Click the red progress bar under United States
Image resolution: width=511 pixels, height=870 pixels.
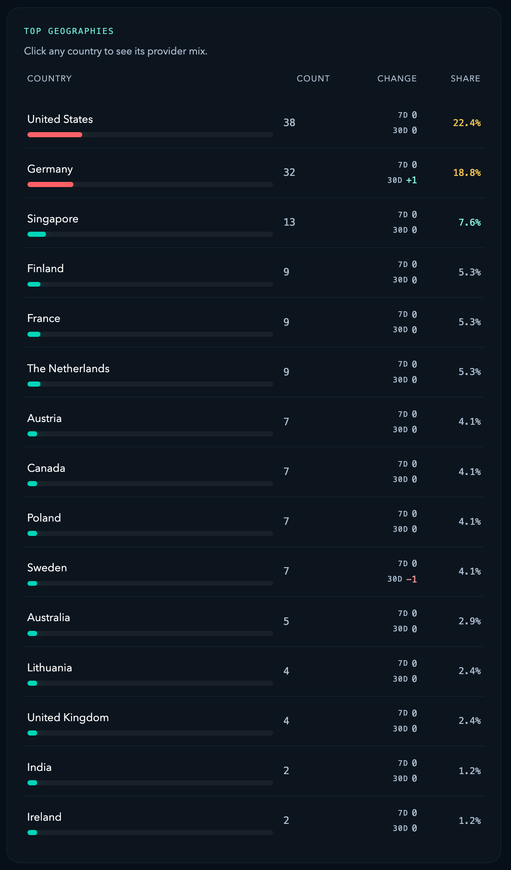point(55,134)
